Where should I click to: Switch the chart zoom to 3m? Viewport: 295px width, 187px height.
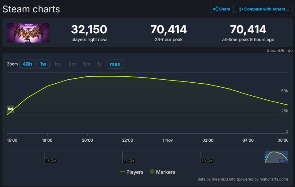click(72, 64)
